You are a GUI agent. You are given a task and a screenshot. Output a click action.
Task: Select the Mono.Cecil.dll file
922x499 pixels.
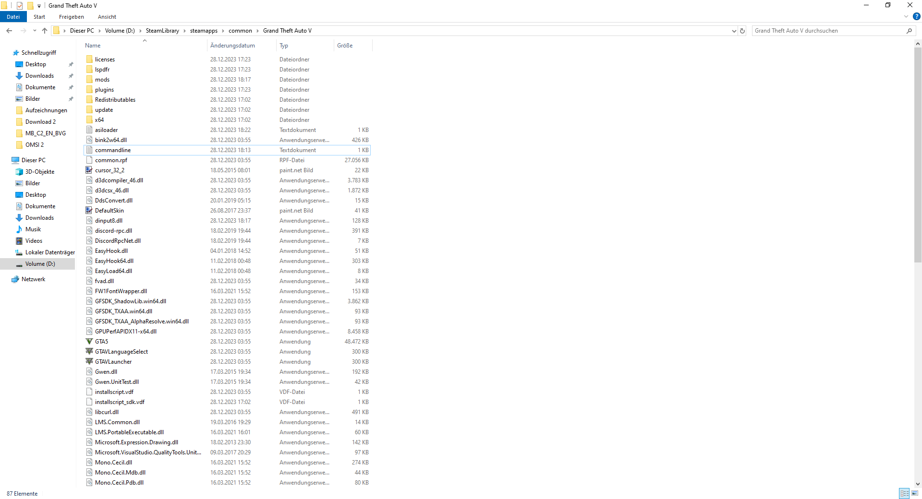(227, 463)
